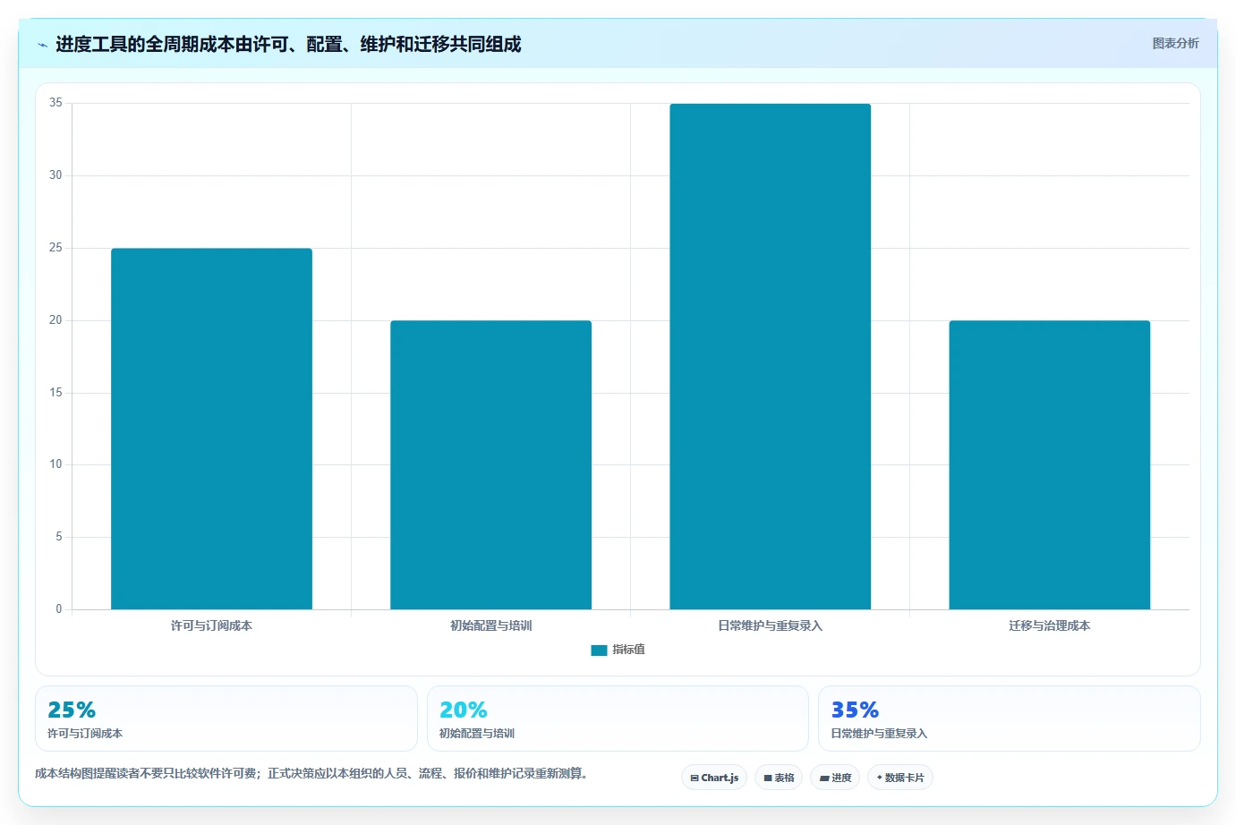Click the 指标值 legend label

point(628,650)
